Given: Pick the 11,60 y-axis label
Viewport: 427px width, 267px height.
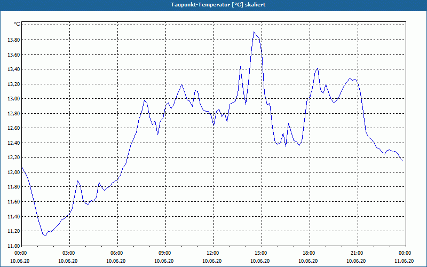Looking at the screenshot, I should 14,202.
